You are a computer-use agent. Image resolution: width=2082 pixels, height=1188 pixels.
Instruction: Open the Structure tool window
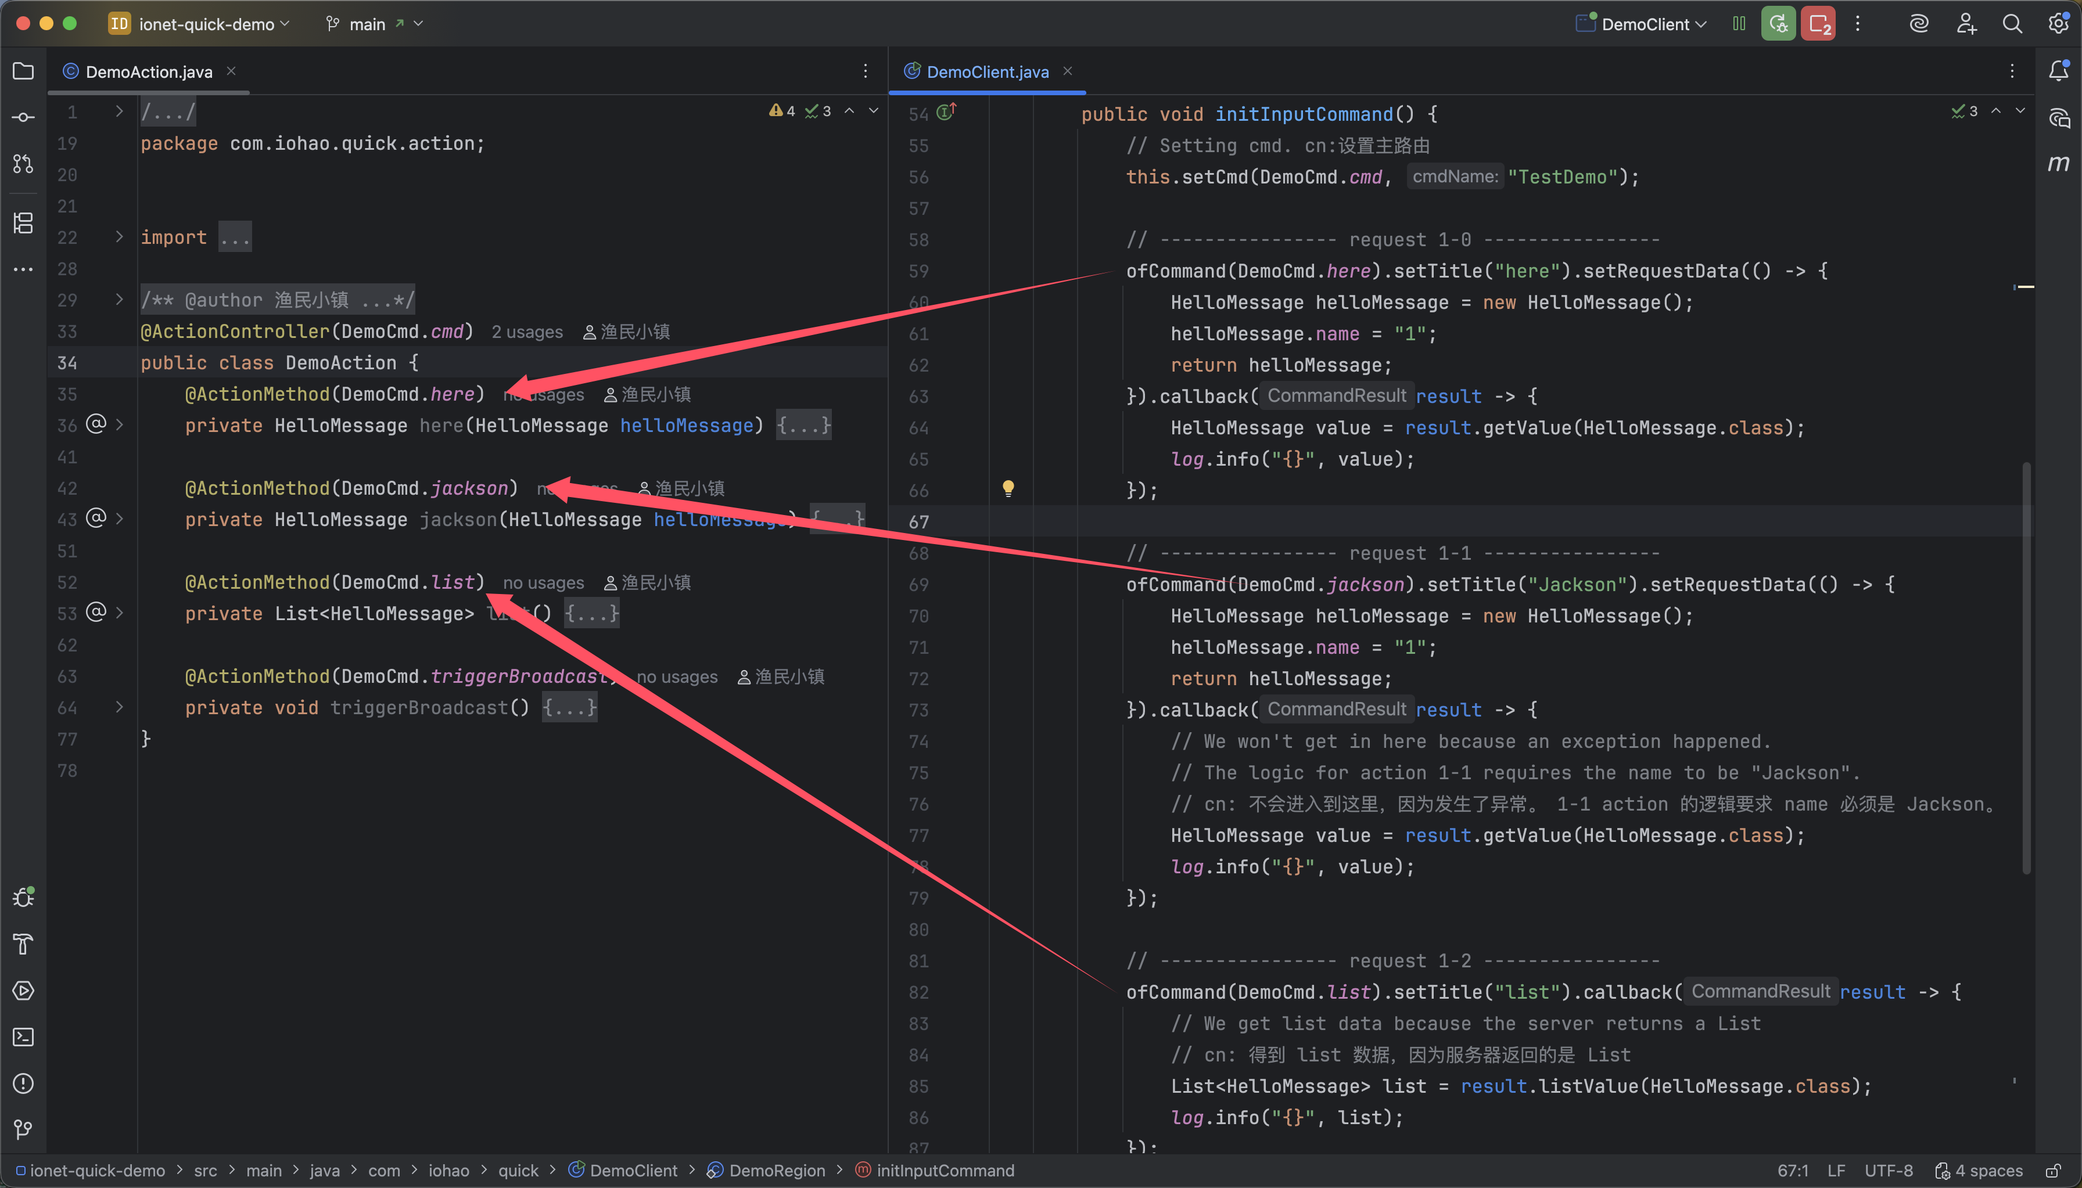click(23, 222)
